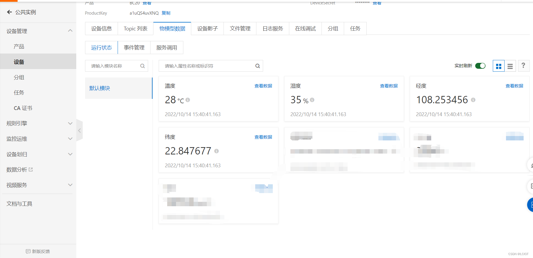533x258 pixels.
Task: Click the 新版反馈 feedback icon
Action: 28,251
